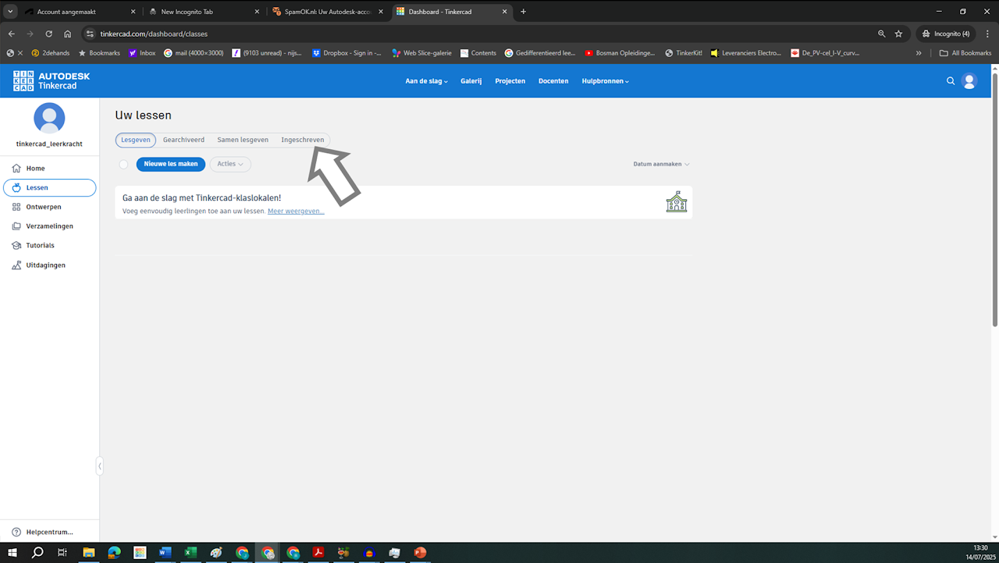Image resolution: width=999 pixels, height=563 pixels.
Task: Select Lessen in the sidebar
Action: pyautogui.click(x=49, y=187)
